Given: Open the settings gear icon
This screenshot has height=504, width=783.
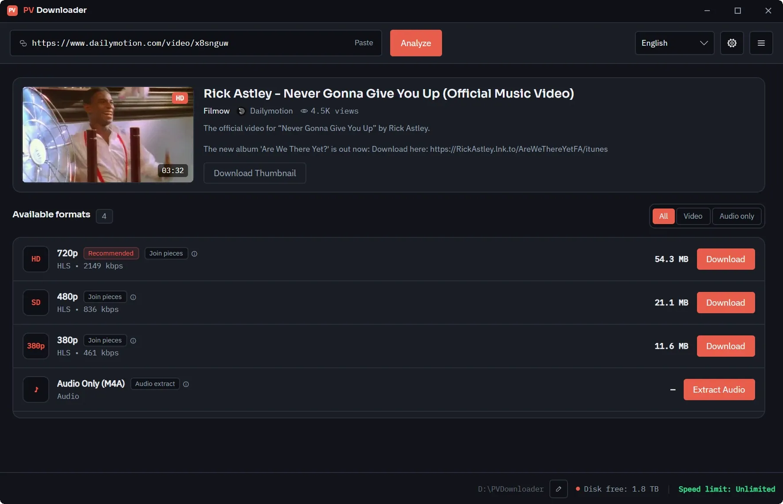Looking at the screenshot, I should pos(732,43).
